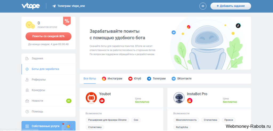The height and width of the screenshot is (131, 273).
Task: Click the InstaBot Pro бесплатно price text
Action: 230,102
